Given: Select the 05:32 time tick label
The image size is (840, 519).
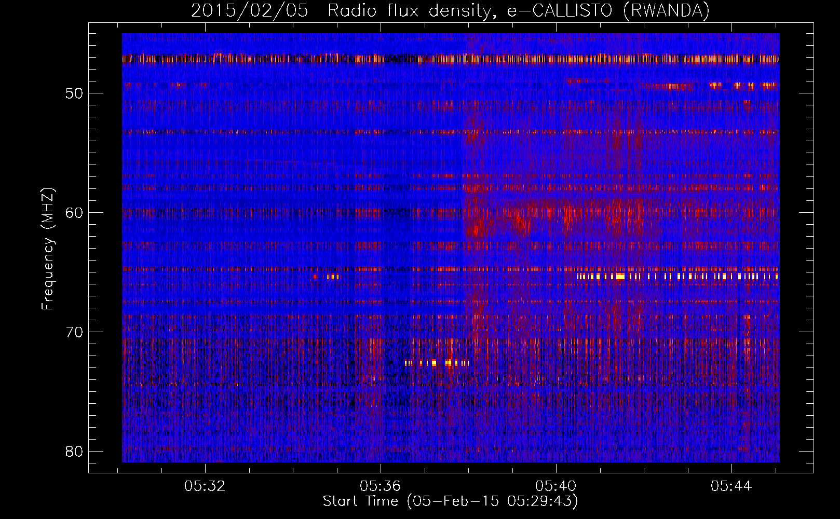Looking at the screenshot, I should point(205,486).
